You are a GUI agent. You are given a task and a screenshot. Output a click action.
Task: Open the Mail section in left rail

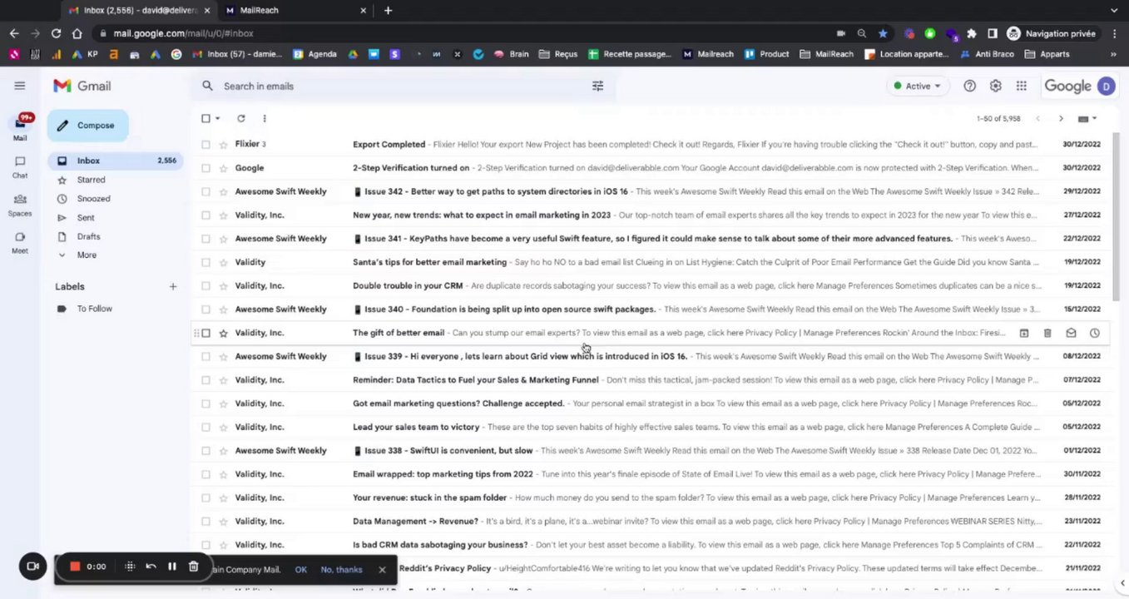click(20, 126)
